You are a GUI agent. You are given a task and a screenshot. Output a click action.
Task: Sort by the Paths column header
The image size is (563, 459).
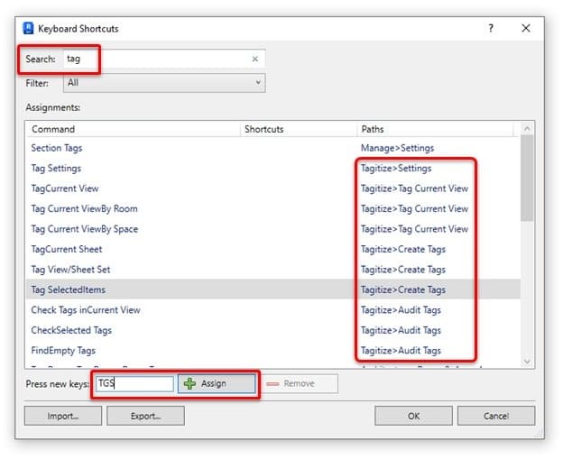[435, 129]
